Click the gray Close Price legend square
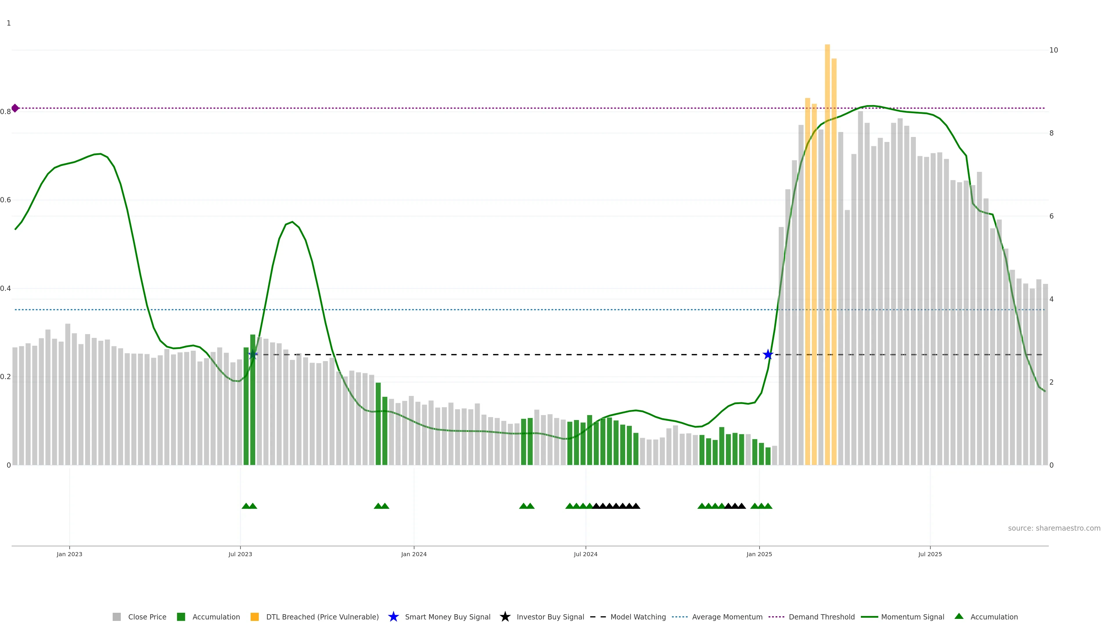The height and width of the screenshot is (627, 1115). pyautogui.click(x=116, y=617)
